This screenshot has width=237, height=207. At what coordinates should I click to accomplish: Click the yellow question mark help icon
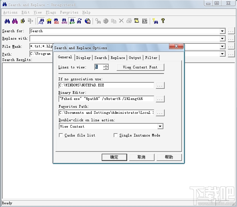[163, 21]
